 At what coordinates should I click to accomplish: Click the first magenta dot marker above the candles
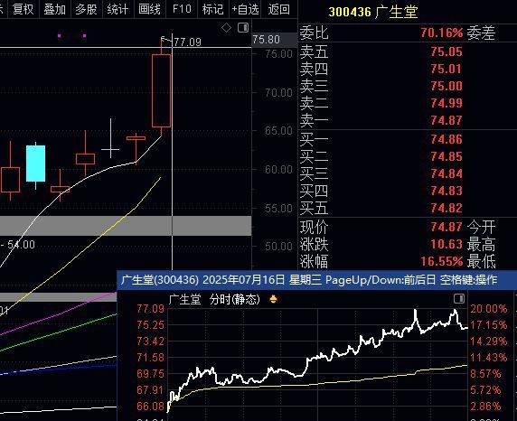click(60, 35)
